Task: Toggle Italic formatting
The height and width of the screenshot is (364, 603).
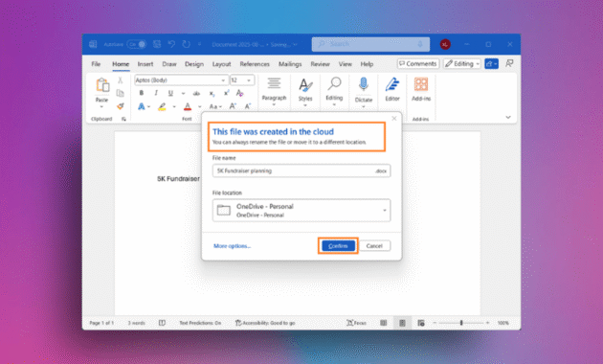Action: [x=156, y=93]
